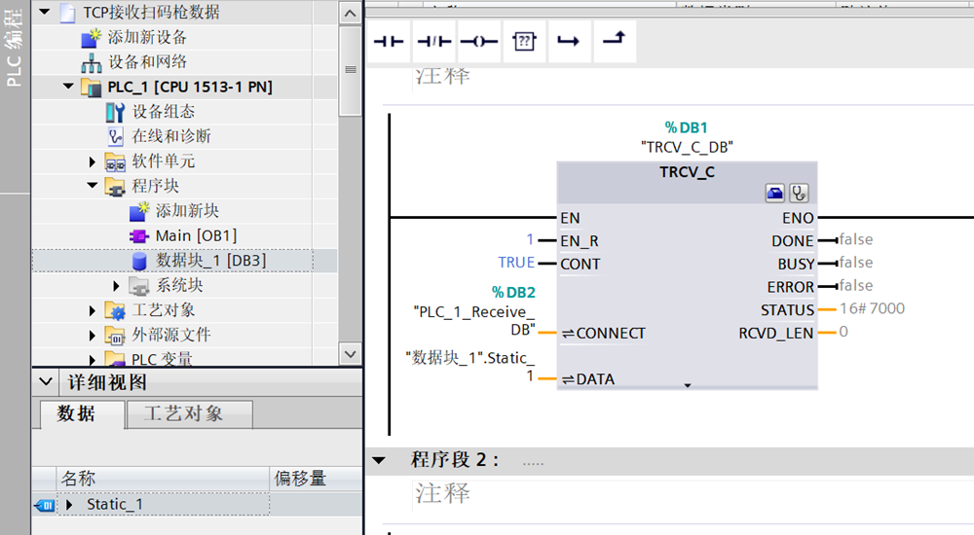Expand hidden TRCV_C parameters arrow
The image size is (974, 535).
[687, 386]
